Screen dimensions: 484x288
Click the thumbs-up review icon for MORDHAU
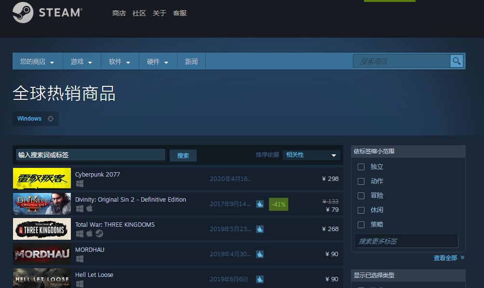[x=260, y=254]
